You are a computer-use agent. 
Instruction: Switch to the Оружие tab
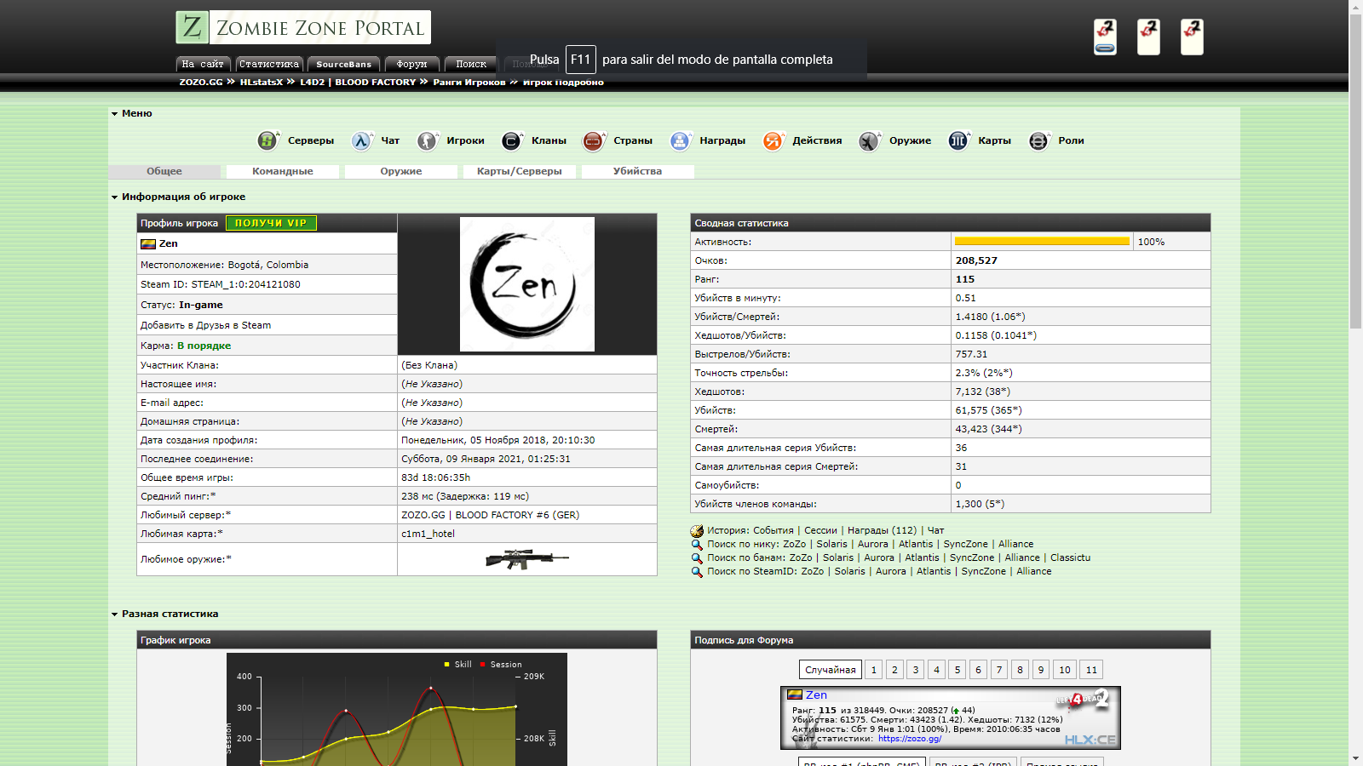pyautogui.click(x=401, y=171)
